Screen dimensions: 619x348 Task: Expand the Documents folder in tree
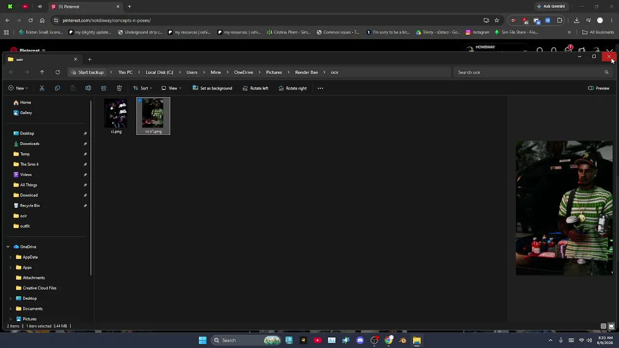(10, 309)
